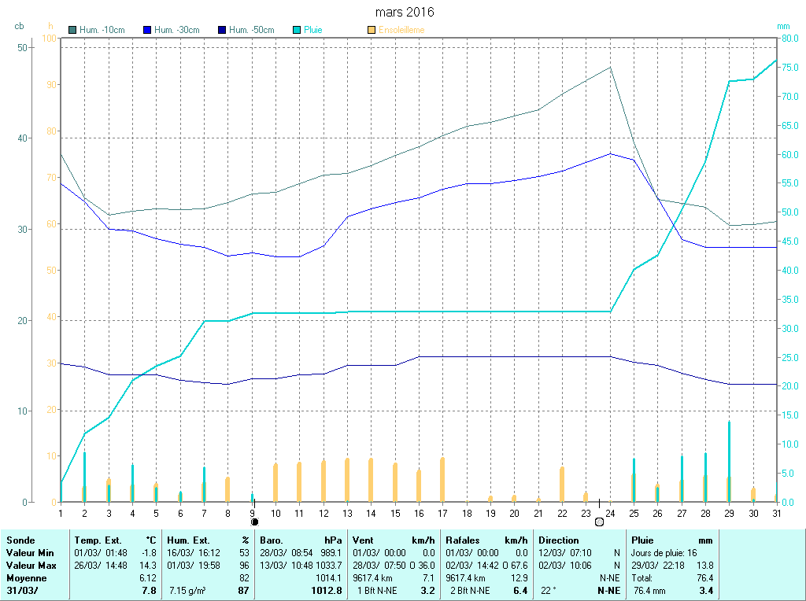Click the sunshine bar on day 17
The height and width of the screenshot is (601, 806).
442,479
